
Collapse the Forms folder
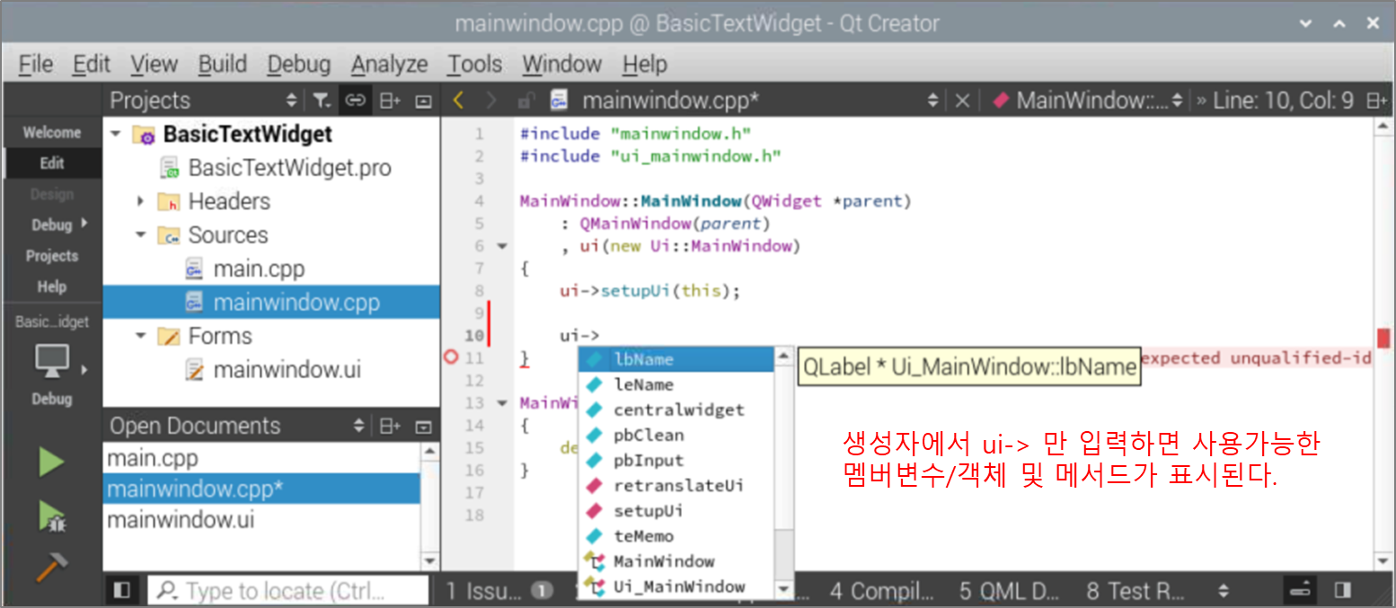[x=141, y=336]
